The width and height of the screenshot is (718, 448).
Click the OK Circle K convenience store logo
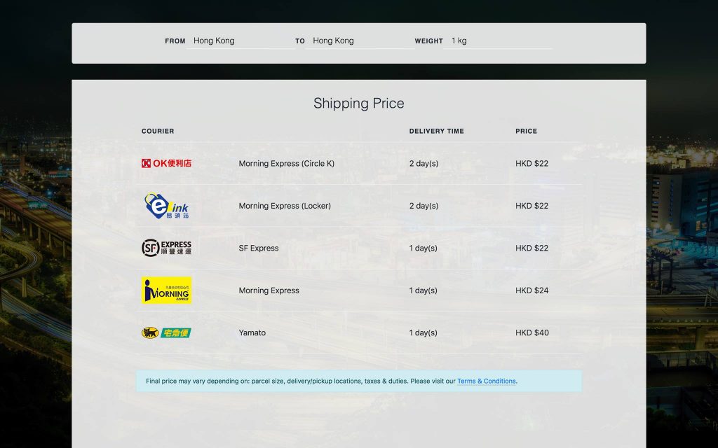click(166, 163)
